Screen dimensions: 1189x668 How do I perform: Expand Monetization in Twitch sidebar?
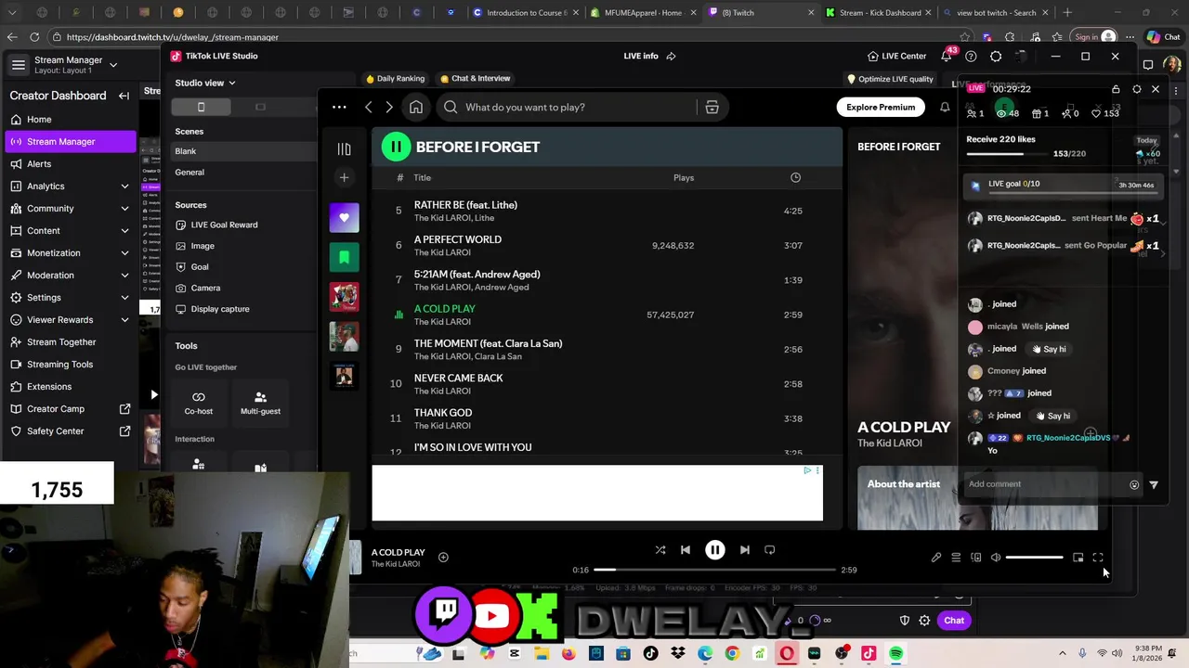[x=124, y=253]
